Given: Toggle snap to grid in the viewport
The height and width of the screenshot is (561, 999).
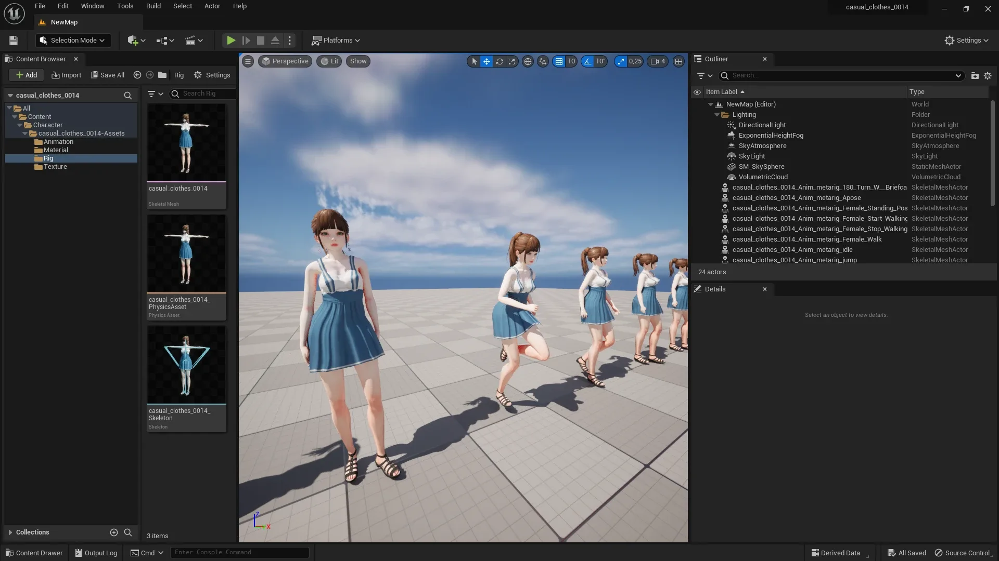Looking at the screenshot, I should 560,61.
